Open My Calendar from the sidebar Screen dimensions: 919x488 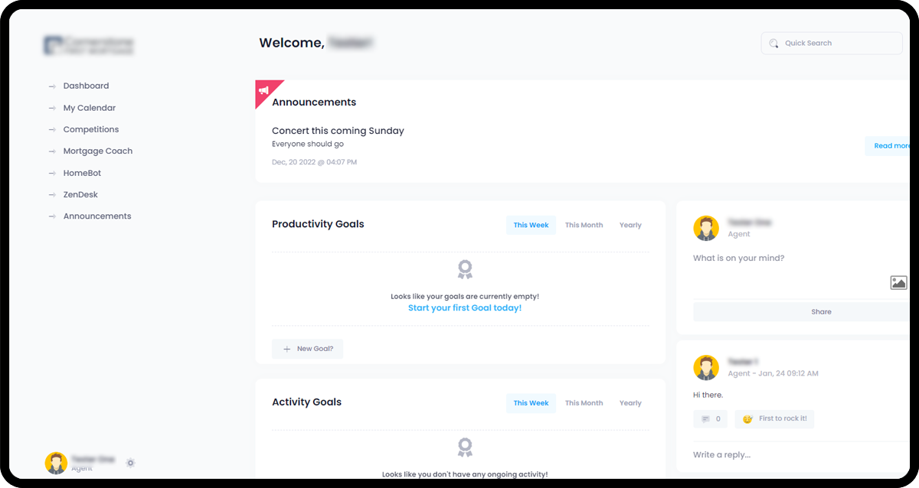point(90,108)
